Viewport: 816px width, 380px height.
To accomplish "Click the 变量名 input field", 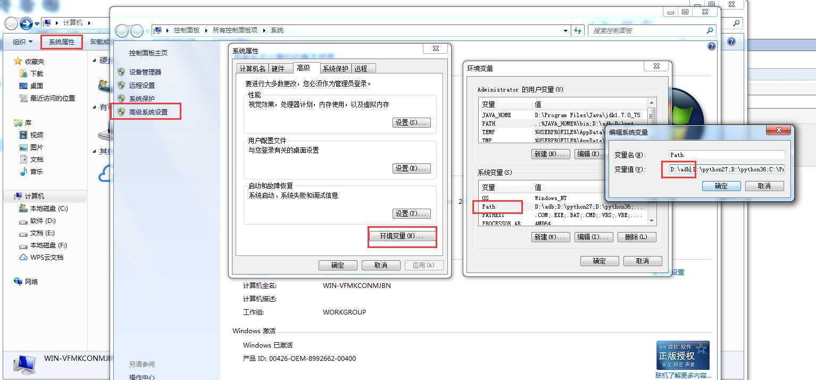I will [726, 155].
